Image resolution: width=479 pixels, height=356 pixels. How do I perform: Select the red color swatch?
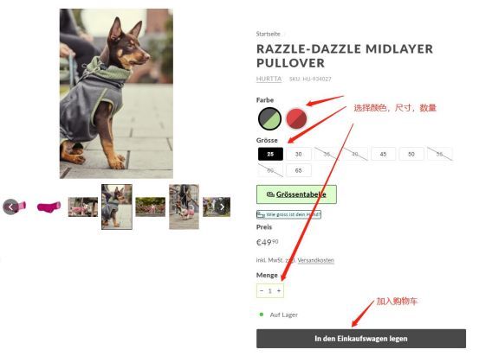(x=296, y=118)
